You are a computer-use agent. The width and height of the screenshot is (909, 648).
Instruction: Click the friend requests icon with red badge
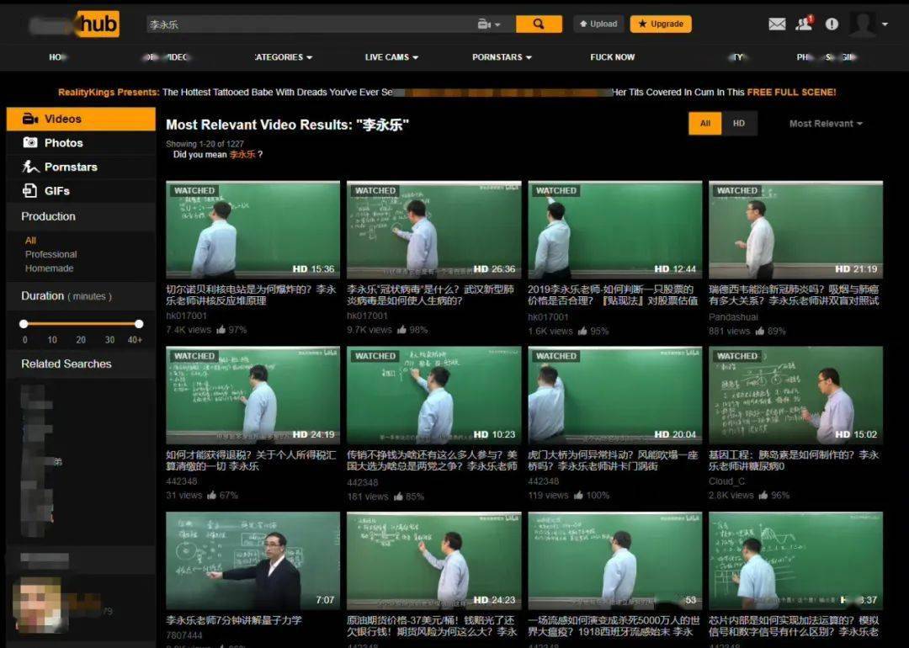coord(804,24)
